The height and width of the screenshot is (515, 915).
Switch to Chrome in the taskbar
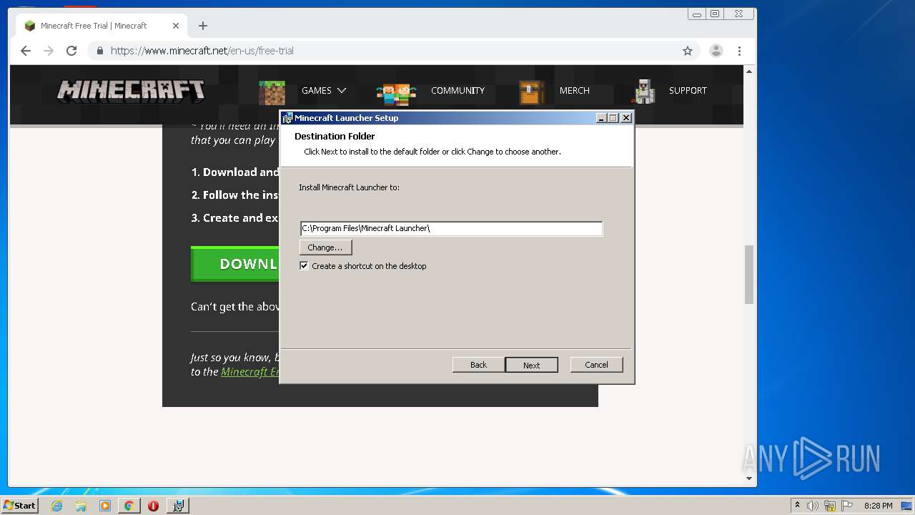129,506
